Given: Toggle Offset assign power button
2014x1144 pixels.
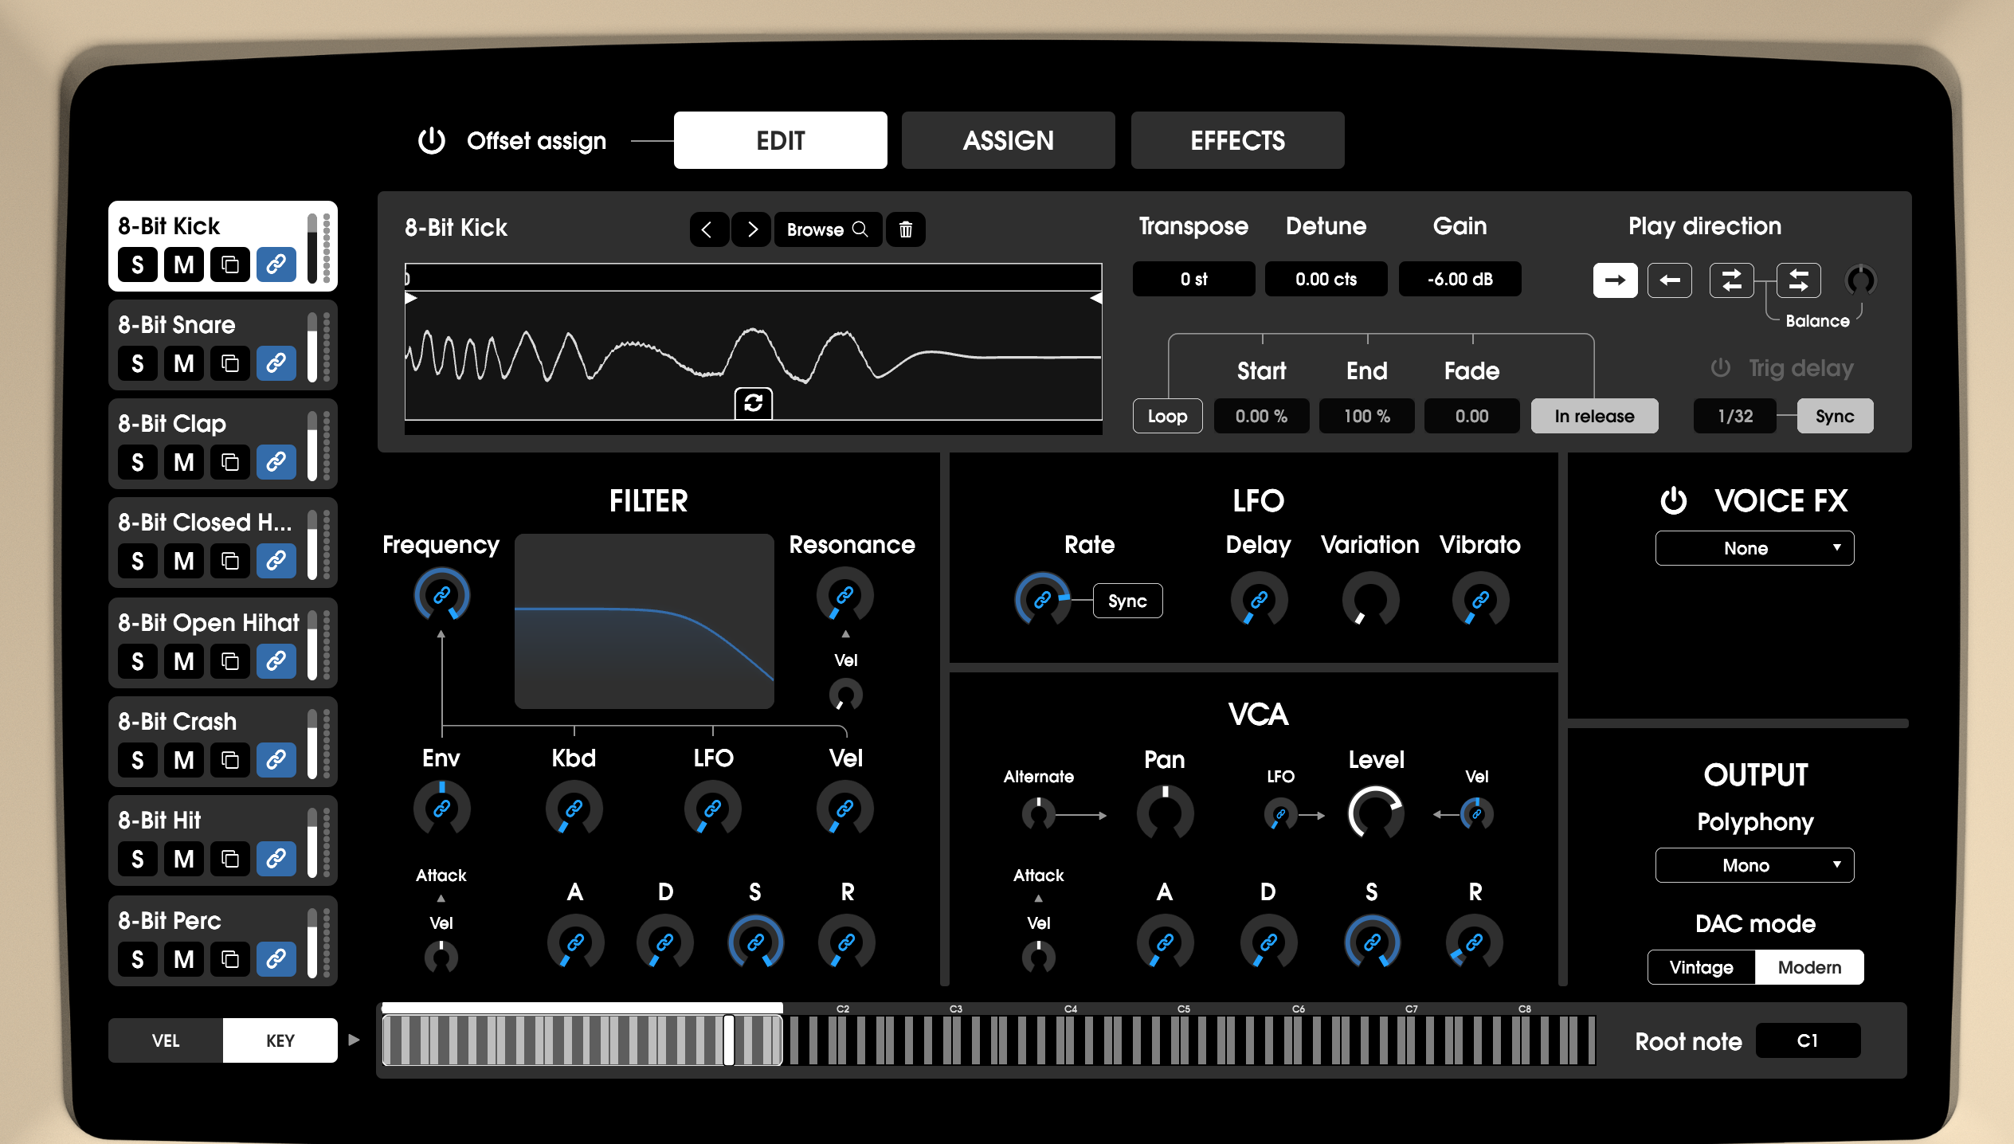Looking at the screenshot, I should coord(432,141).
